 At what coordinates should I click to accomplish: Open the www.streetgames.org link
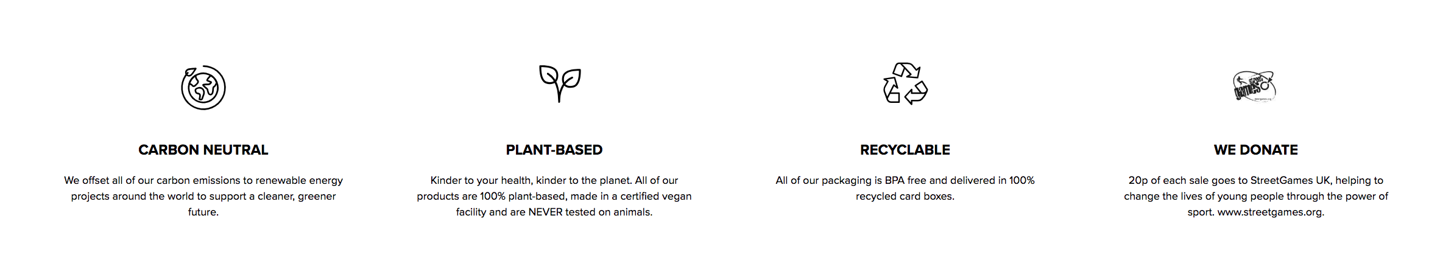pos(1271,212)
